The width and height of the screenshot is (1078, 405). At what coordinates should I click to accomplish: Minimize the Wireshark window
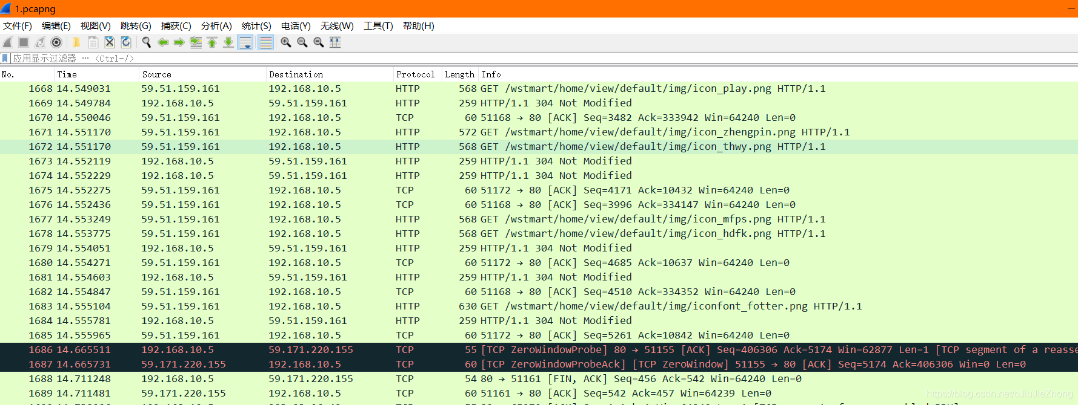[x=1071, y=8]
